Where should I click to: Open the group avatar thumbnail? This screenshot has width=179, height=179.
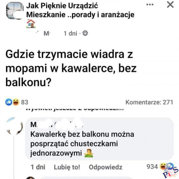(x=15, y=11)
